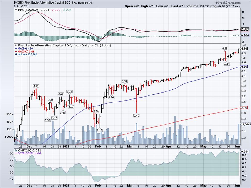Click the 4.65 May high price label
The width and height of the screenshot is (251, 188).
click(225, 48)
